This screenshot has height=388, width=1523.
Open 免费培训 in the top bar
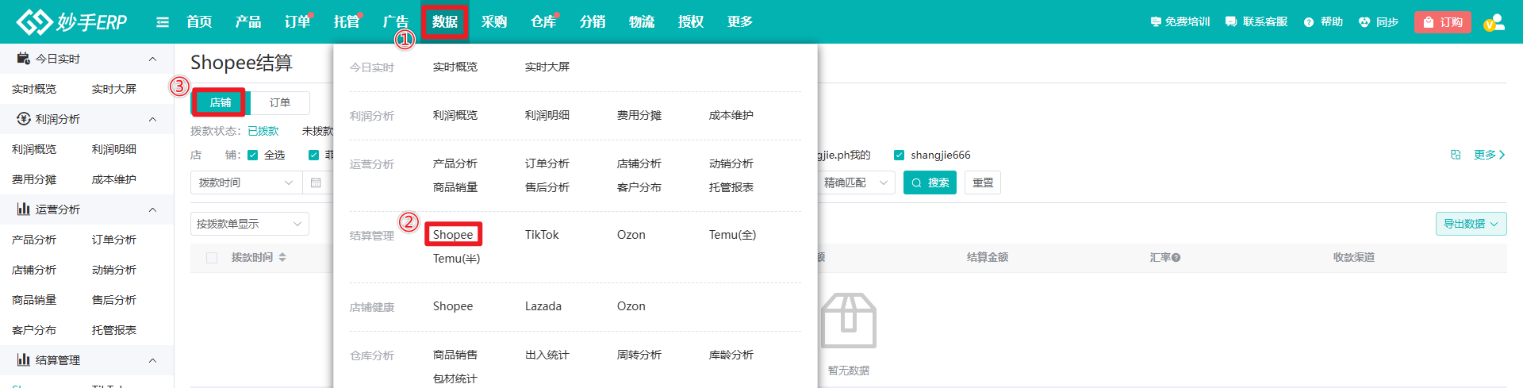tap(1180, 22)
